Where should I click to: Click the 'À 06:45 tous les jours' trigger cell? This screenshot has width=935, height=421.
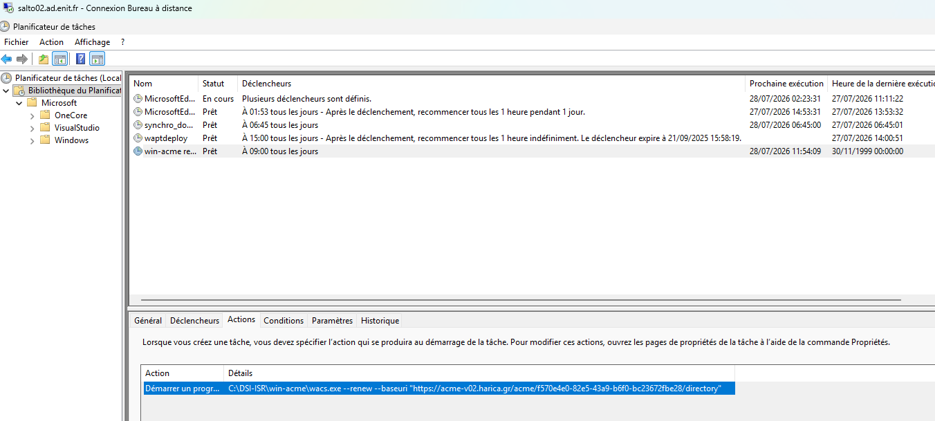[280, 125]
